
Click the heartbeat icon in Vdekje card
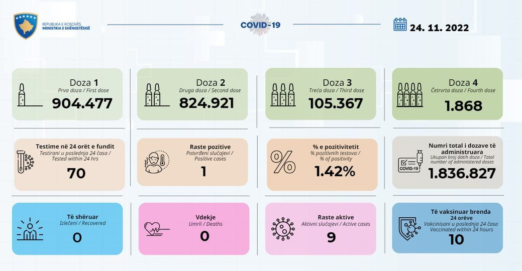156,229
